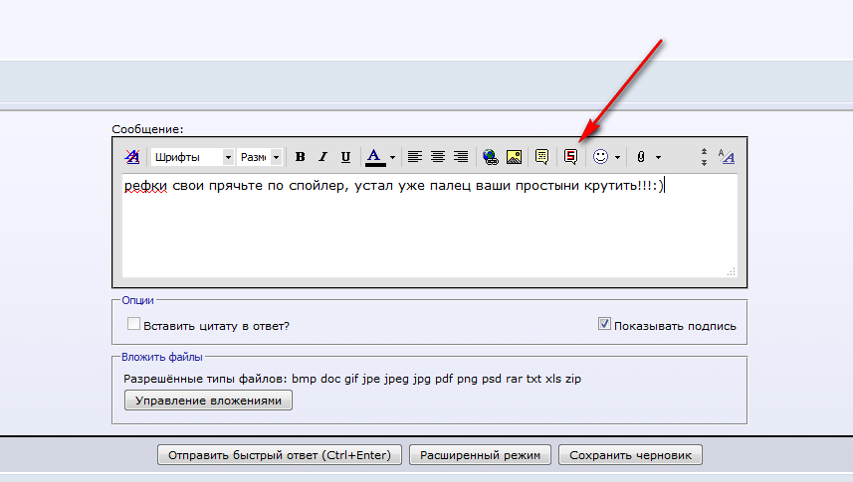853x482 pixels.
Task: Click the spoiler tag icon
Action: pos(571,157)
